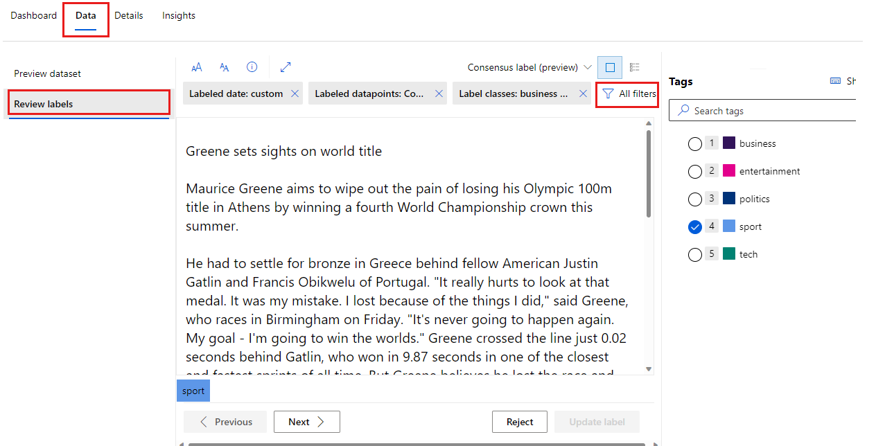Click the increase text size icon
This screenshot has height=446, width=876.
197,66
